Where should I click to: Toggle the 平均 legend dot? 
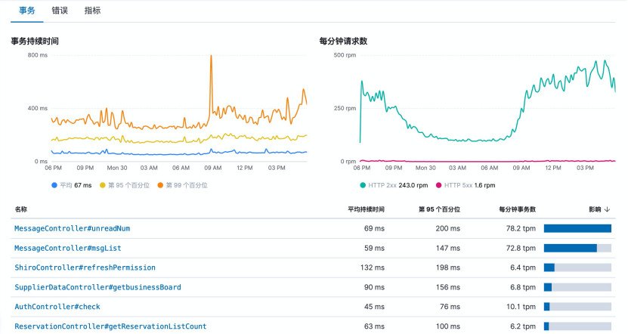pyautogui.click(x=54, y=185)
